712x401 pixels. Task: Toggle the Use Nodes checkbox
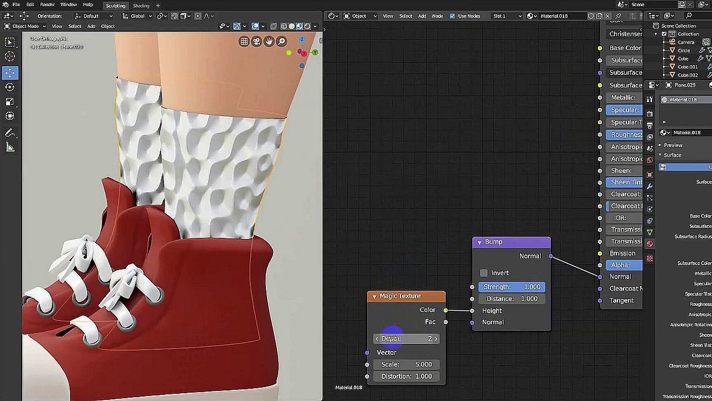[452, 16]
